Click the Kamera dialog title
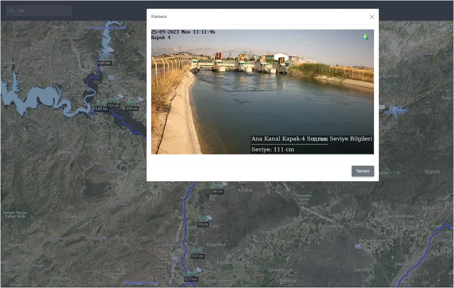The height and width of the screenshot is (288, 454). coord(159,17)
